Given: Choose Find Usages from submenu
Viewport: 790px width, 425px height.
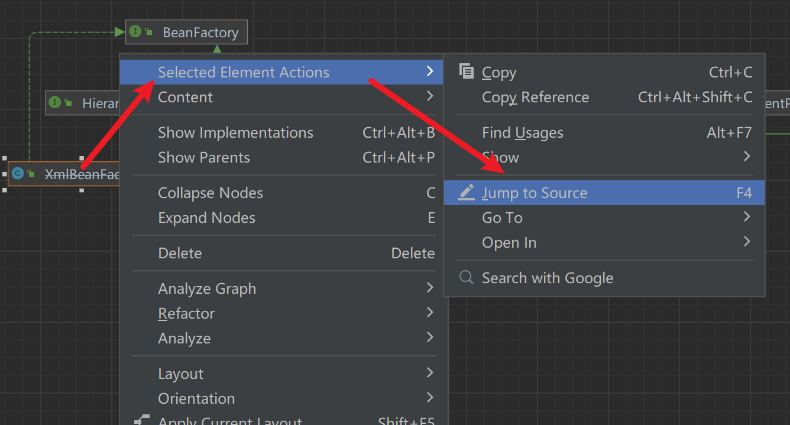Looking at the screenshot, I should point(523,133).
